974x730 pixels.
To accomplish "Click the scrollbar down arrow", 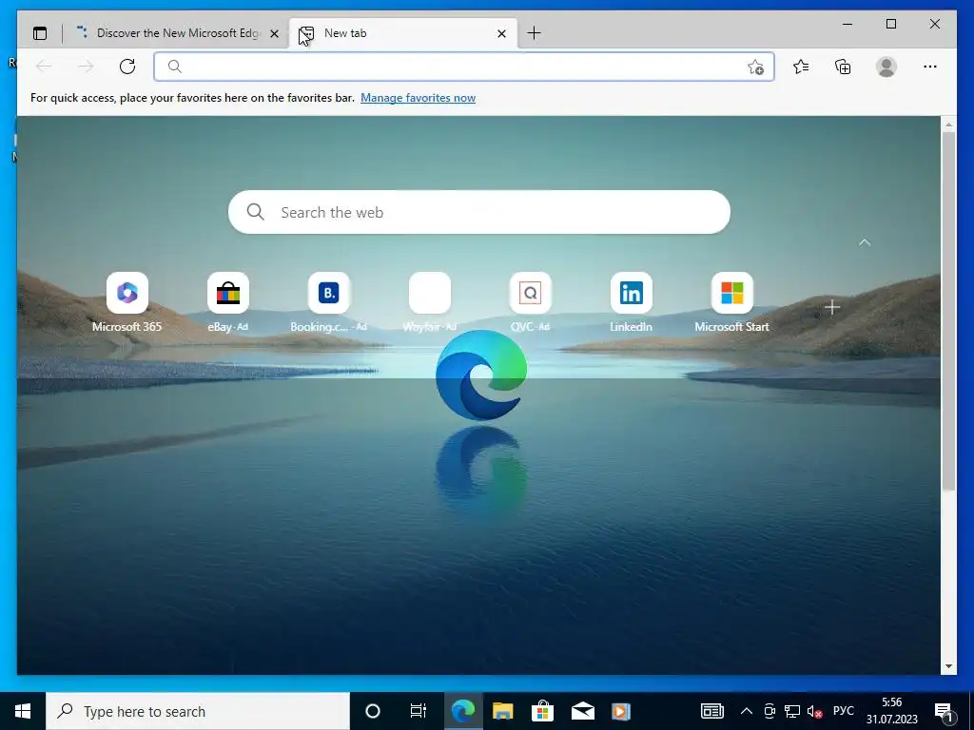I will [x=948, y=666].
